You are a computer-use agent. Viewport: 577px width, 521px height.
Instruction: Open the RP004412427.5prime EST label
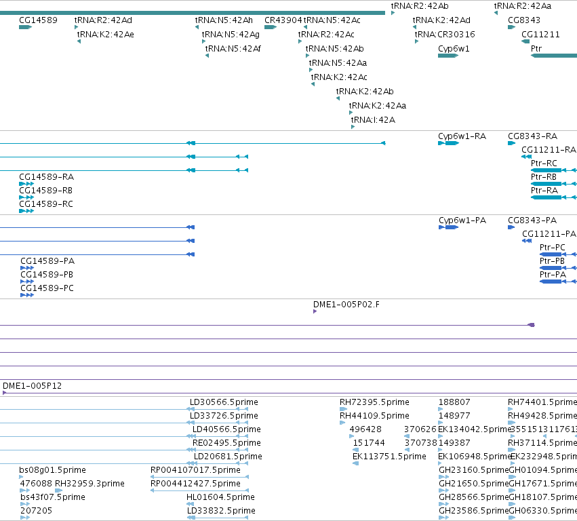[x=196, y=484]
